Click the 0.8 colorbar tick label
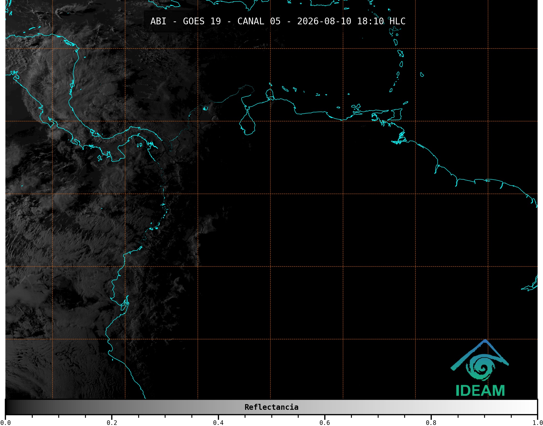This screenshot has height=426, width=543. tap(431, 423)
